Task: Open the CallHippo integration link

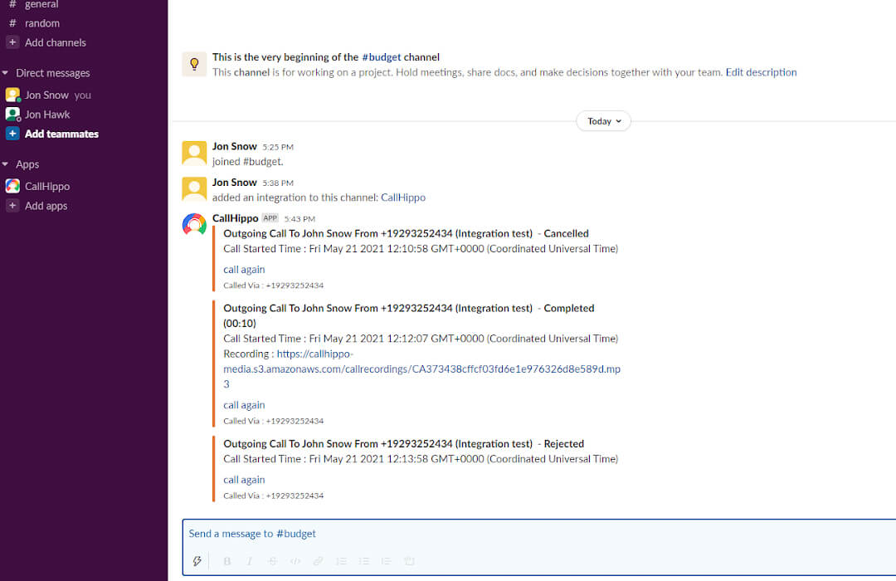Action: tap(403, 198)
